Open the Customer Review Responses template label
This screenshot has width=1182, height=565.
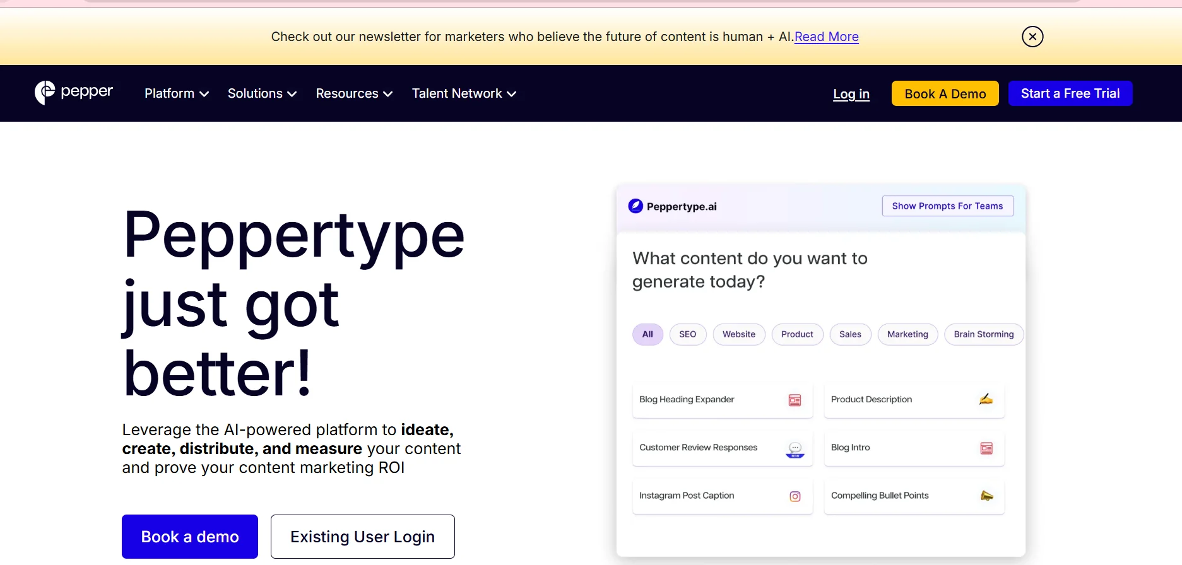pos(698,447)
